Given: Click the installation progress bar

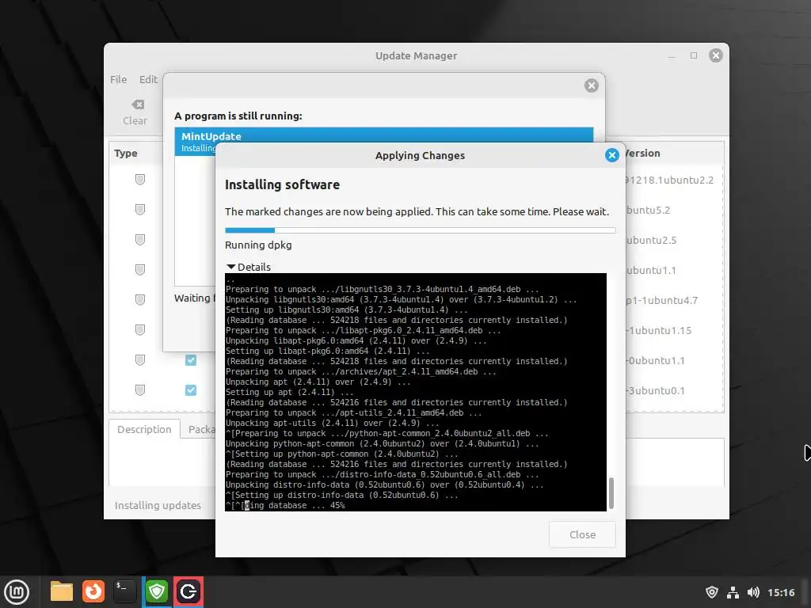Looking at the screenshot, I should tap(420, 230).
